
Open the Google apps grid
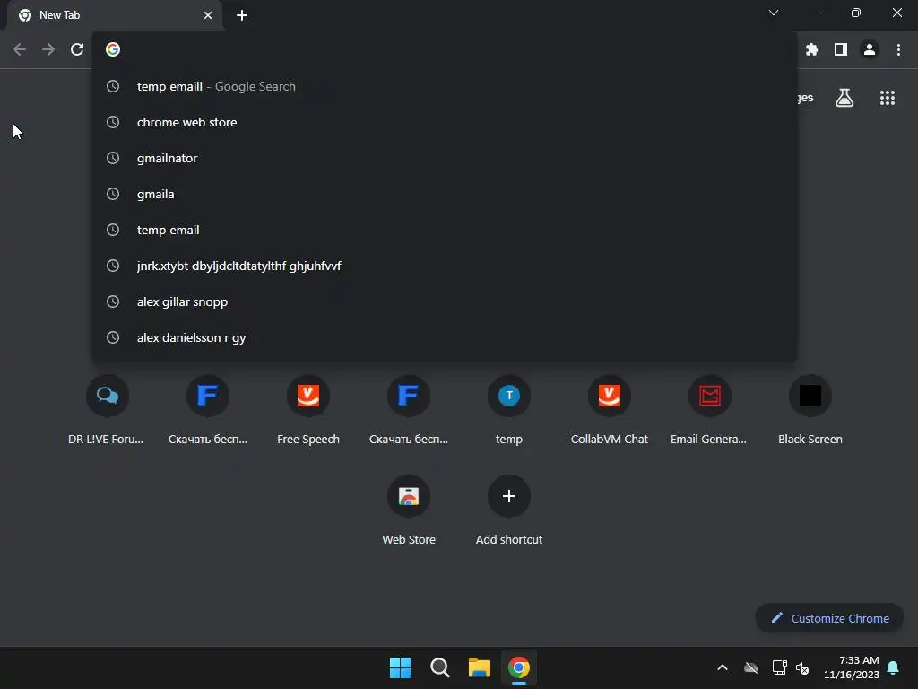888,98
